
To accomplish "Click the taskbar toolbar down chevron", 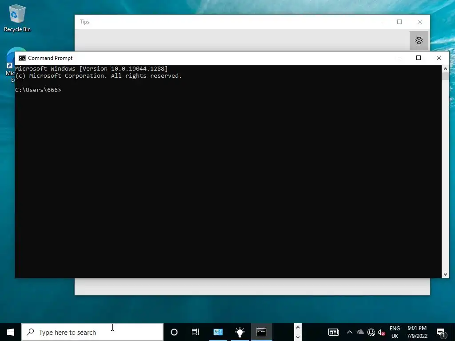I will click(298, 337).
